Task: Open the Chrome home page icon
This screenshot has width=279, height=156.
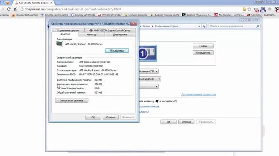Action: [15, 9]
